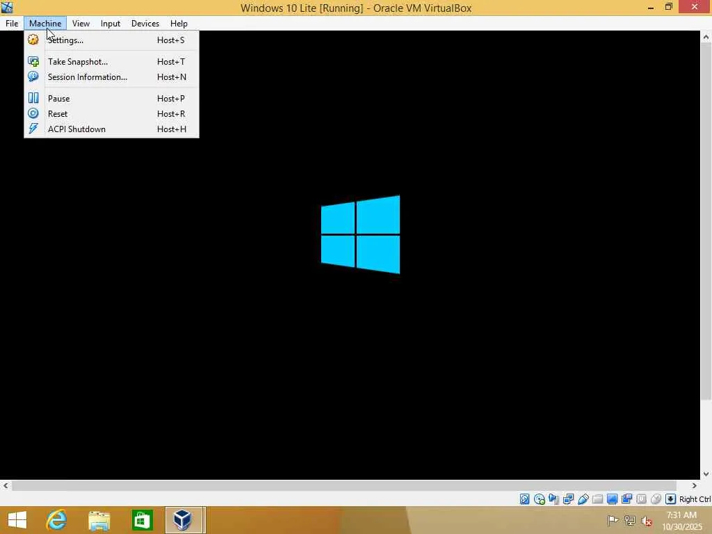Open the File menu

coord(12,23)
